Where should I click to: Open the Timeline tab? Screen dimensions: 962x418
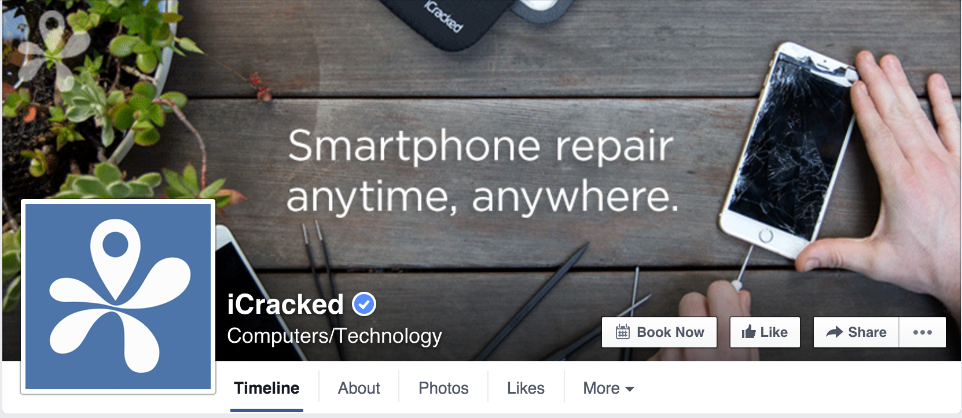(x=266, y=388)
